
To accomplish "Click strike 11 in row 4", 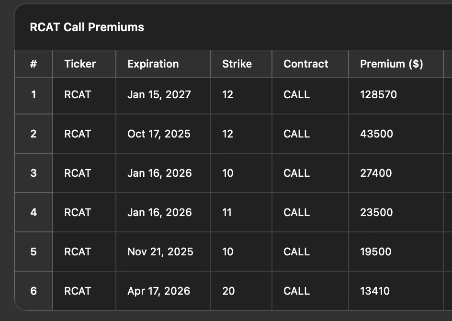I will tap(227, 212).
